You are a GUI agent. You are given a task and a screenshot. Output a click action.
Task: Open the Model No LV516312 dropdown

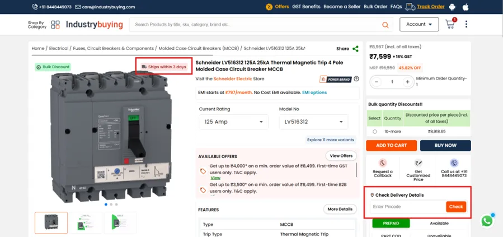click(313, 122)
